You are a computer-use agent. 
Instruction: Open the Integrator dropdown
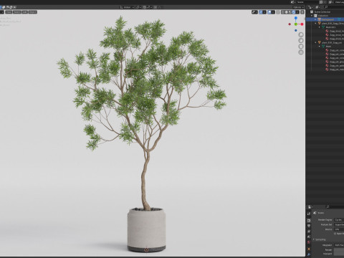click(x=339, y=245)
